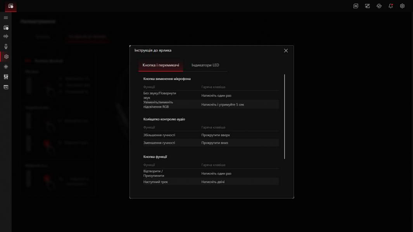Viewport: 413px width, 232px height.
Task: Click the Збільшення гучності row
Action: [211, 135]
